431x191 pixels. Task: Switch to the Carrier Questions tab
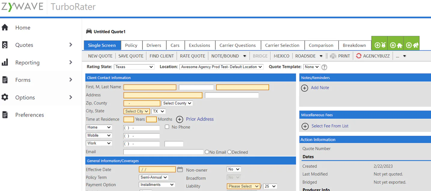(238, 45)
